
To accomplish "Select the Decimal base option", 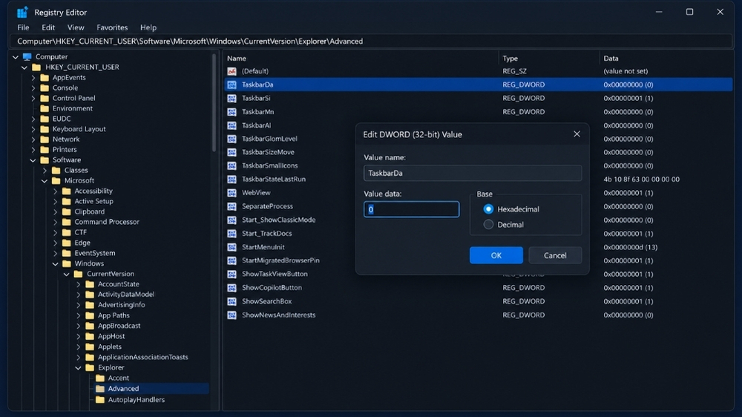I will (488, 224).
